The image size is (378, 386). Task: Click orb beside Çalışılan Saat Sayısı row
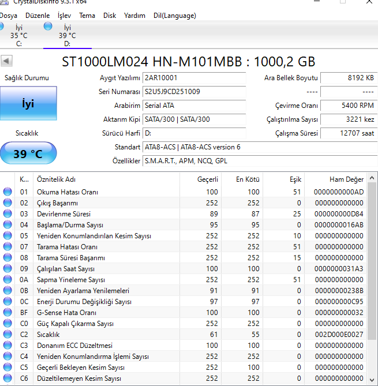pos(8,269)
